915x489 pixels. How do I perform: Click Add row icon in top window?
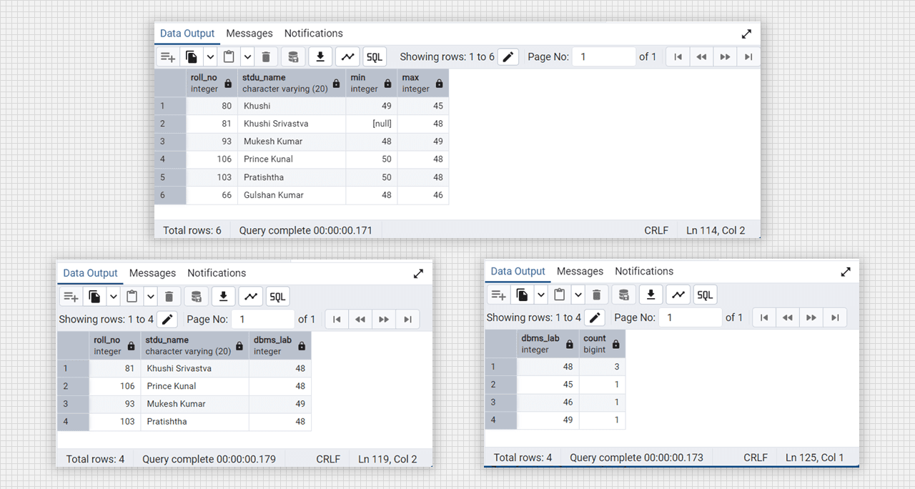point(168,57)
